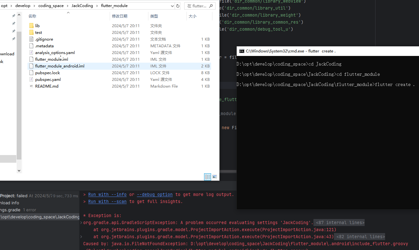Image resolution: width=419 pixels, height=250 pixels.
Task: Select the file named .metadata
Action: tap(44, 46)
